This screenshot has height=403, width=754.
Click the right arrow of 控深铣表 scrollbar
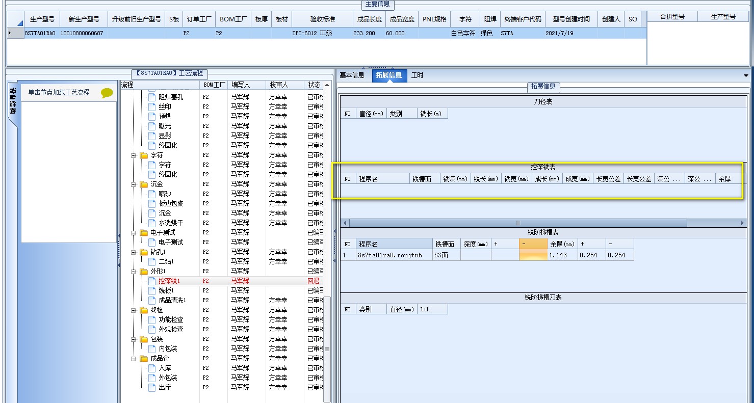coord(742,223)
